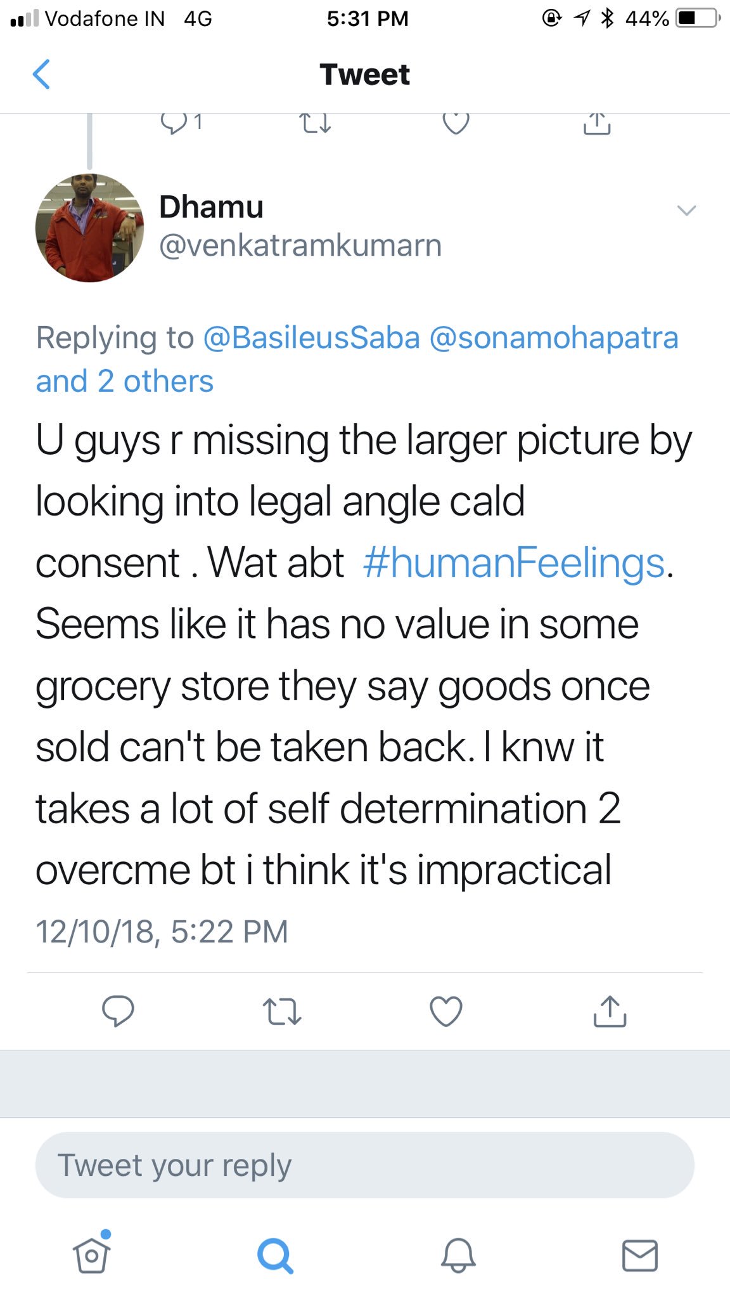Like the parent tweet above
Viewport: 730px width, 1299px height.
[456, 123]
